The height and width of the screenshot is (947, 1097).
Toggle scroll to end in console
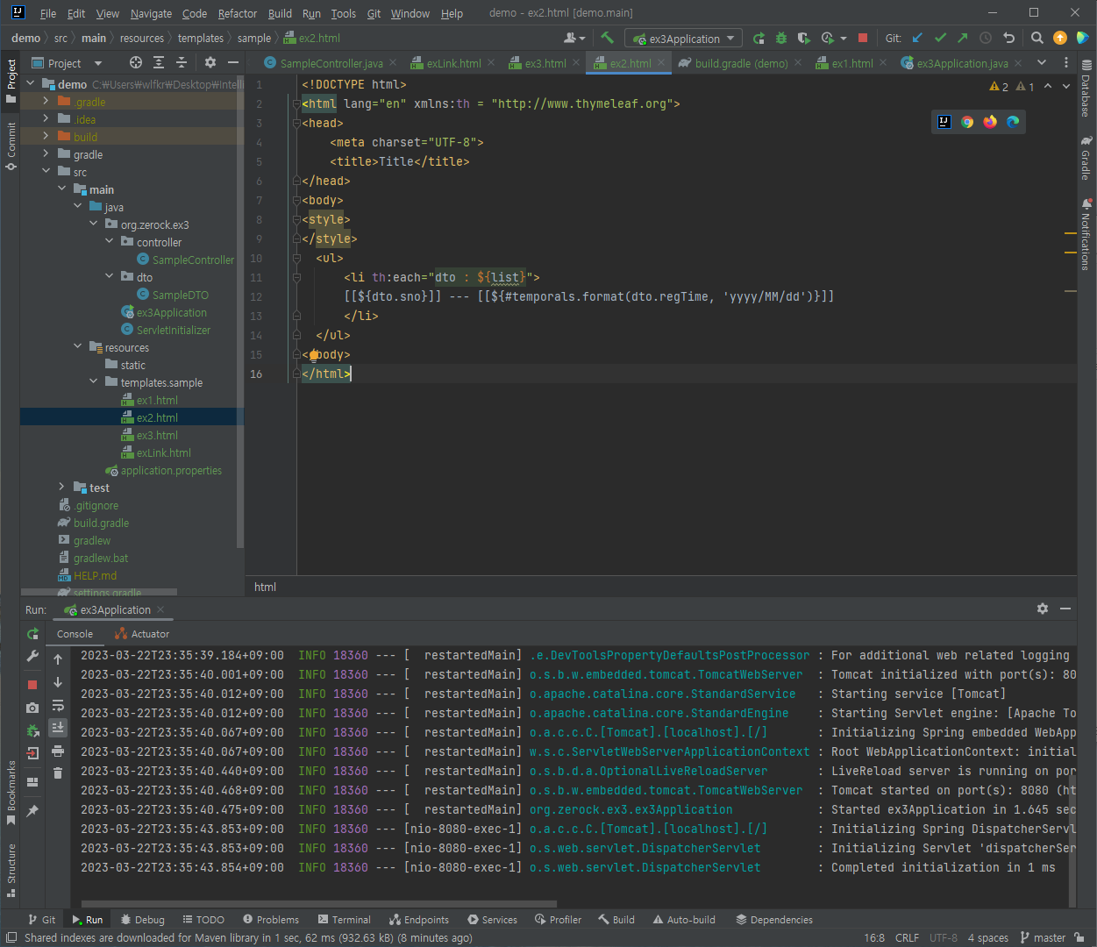click(x=58, y=727)
